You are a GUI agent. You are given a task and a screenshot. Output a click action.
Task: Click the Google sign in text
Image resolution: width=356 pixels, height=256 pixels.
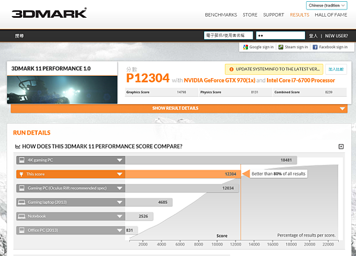[x=261, y=47]
